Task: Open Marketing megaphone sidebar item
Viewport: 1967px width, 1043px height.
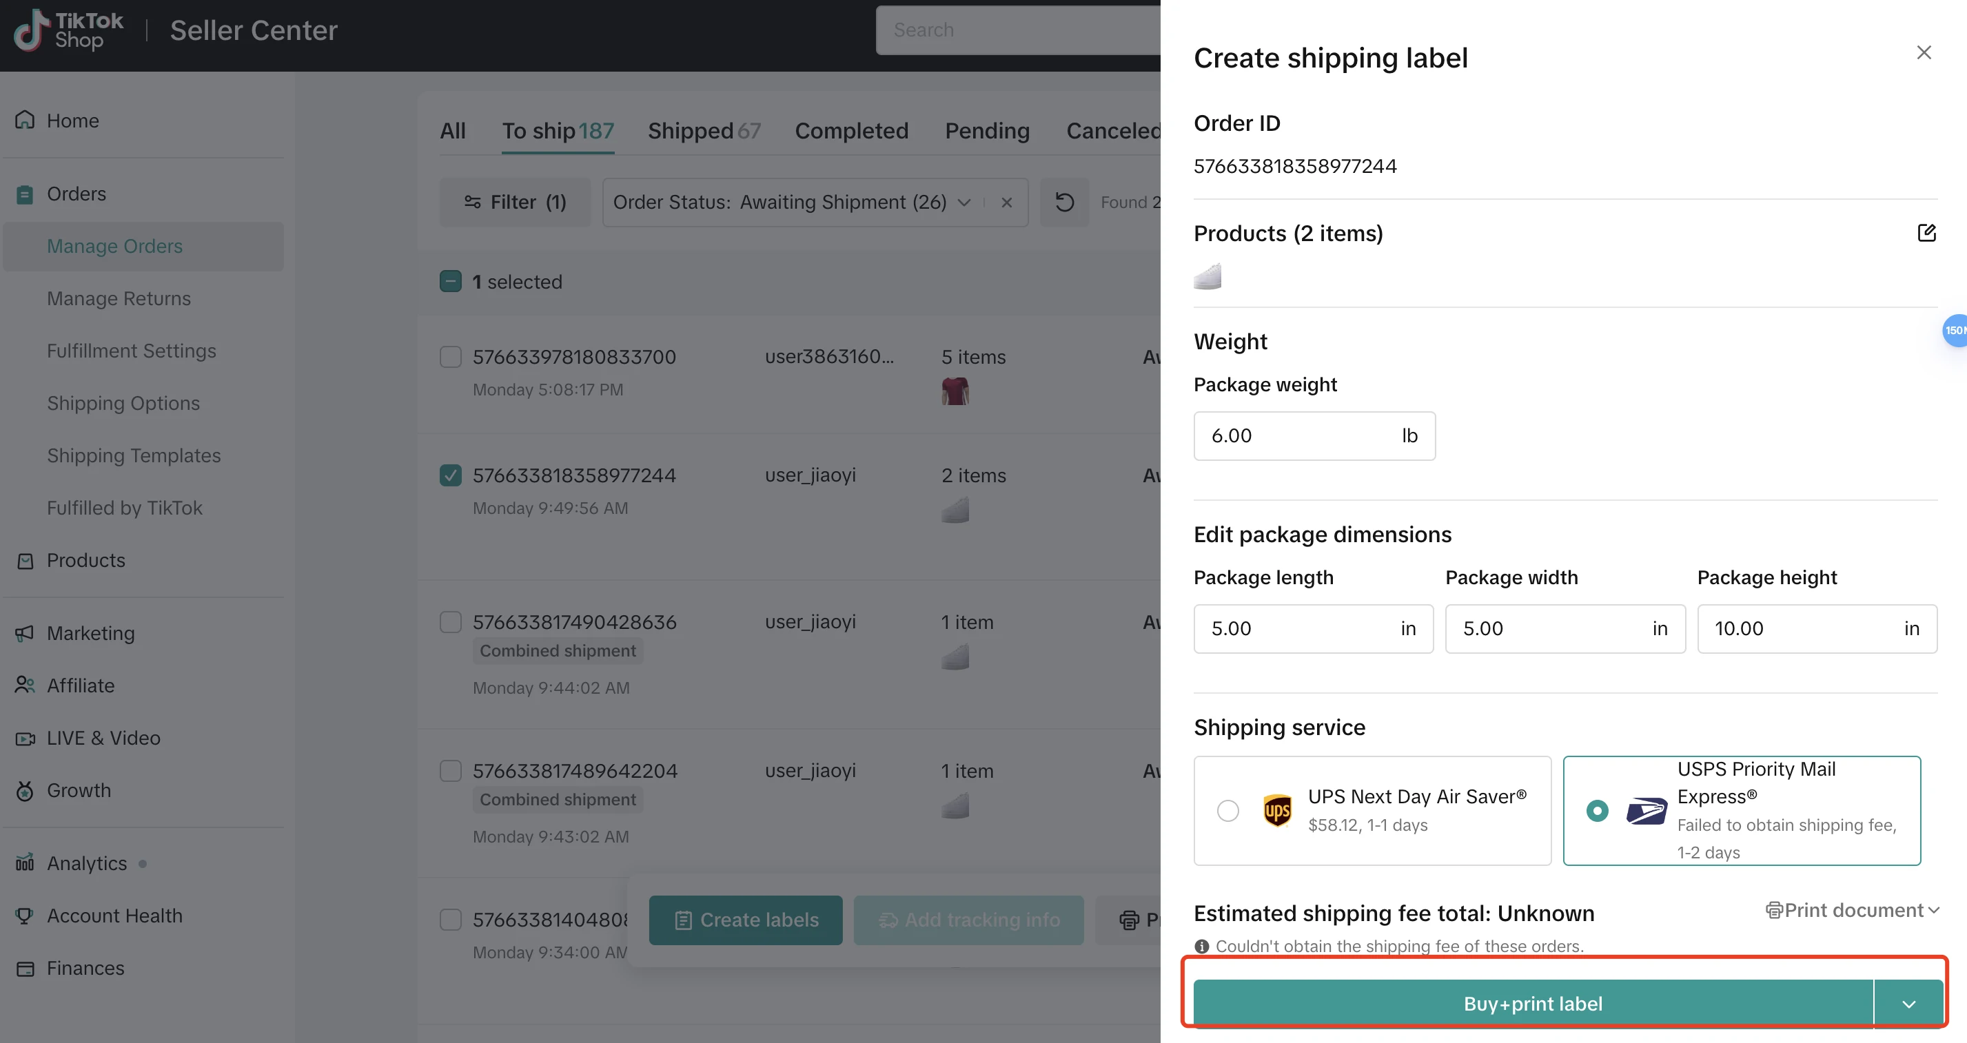Action: point(90,633)
